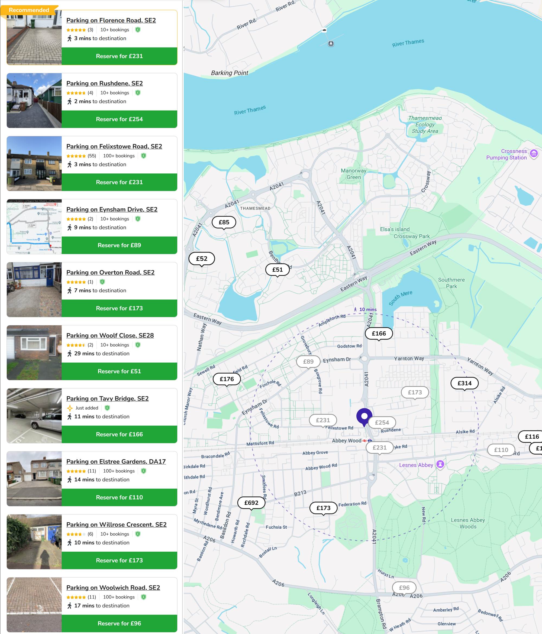542x634 pixels.
Task: Click the Lesnes Abbey landmark icon
Action: pyautogui.click(x=440, y=464)
